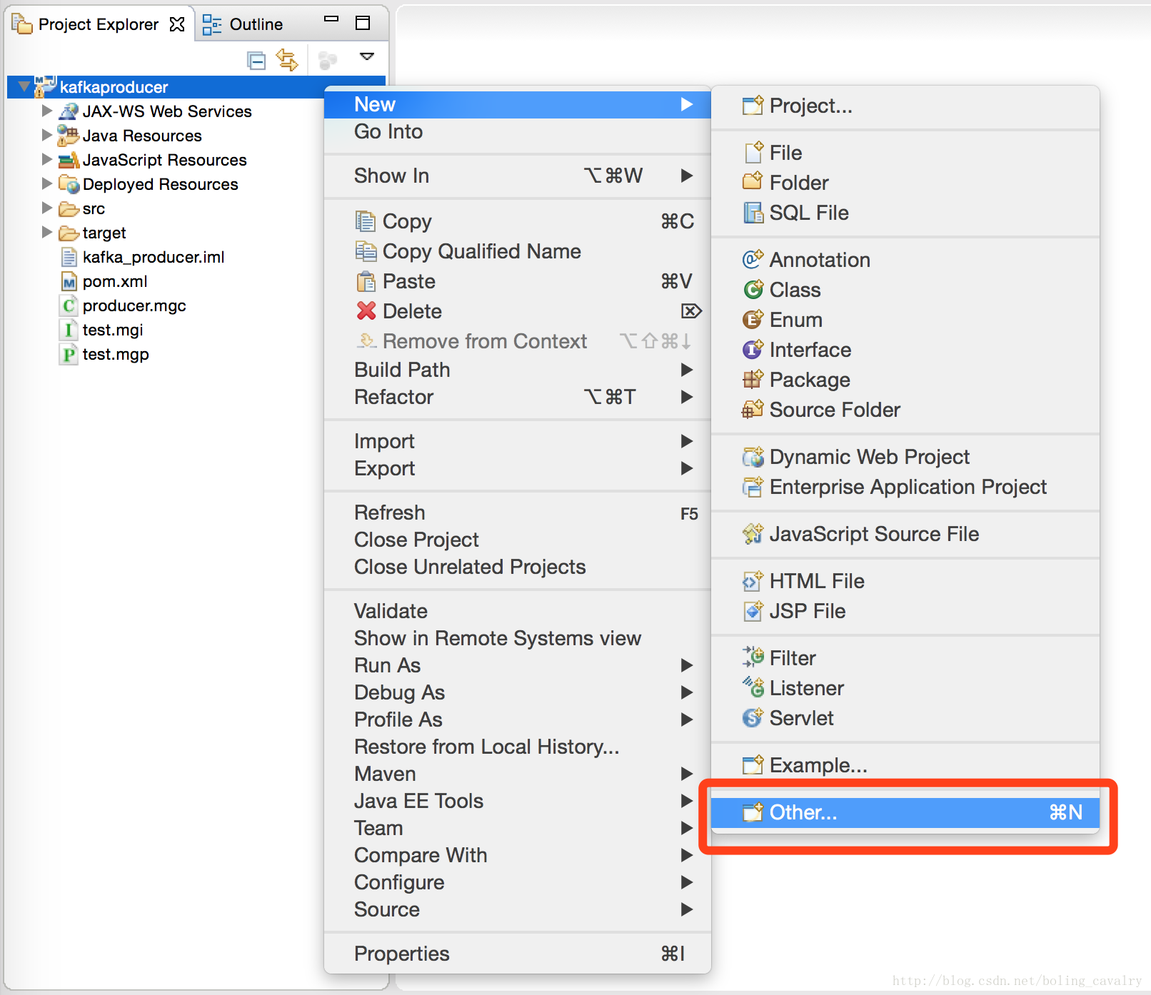1151x995 pixels.
Task: Choose Close Unrelated Projects
Action: coord(518,567)
